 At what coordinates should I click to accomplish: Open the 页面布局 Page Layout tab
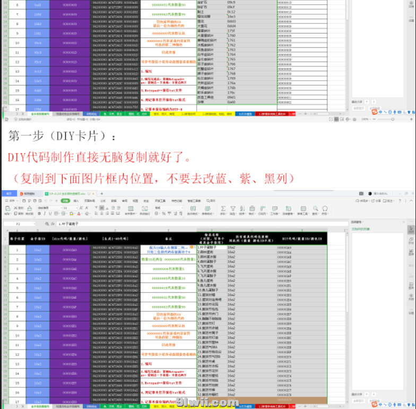[x=90, y=201]
